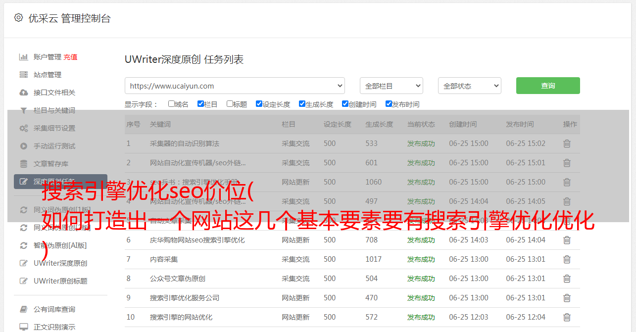Click the gear icon beside 优采云 管理控制台
This screenshot has width=636, height=332.
18,18
